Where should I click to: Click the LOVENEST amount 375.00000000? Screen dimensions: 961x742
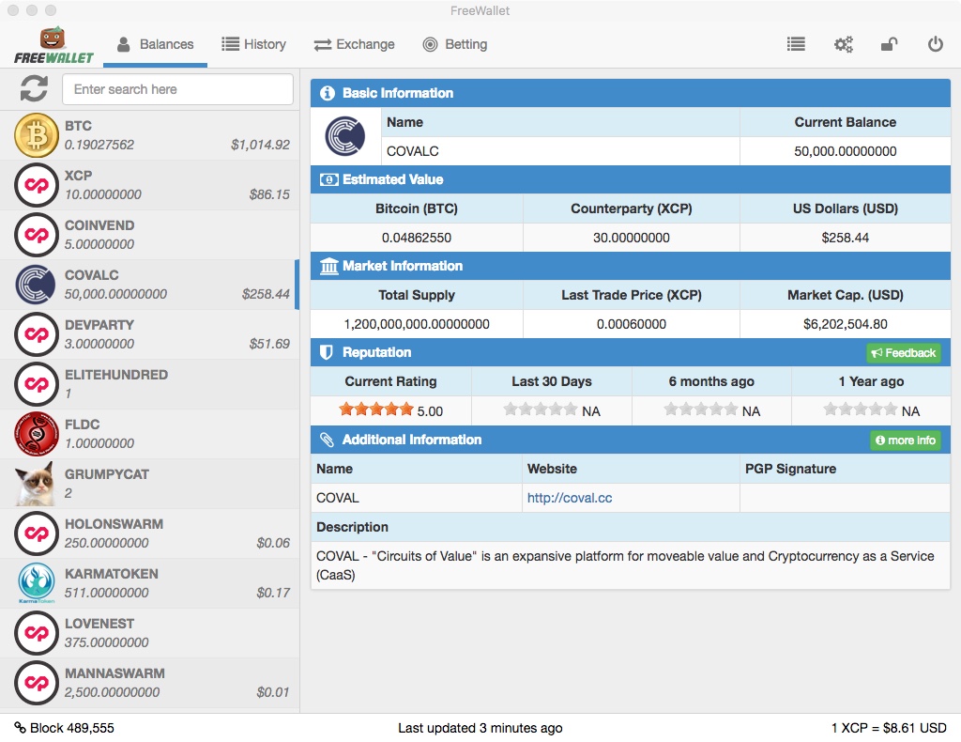pos(107,642)
